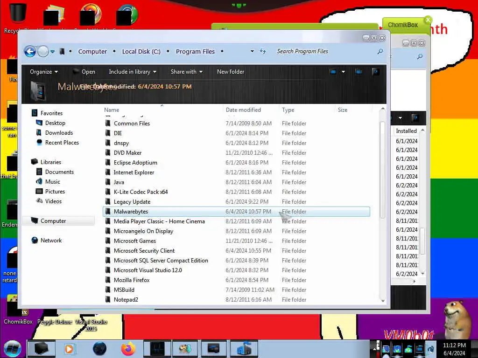478x358 pixels.
Task: Open the view options dropdown arrow
Action: [343, 72]
